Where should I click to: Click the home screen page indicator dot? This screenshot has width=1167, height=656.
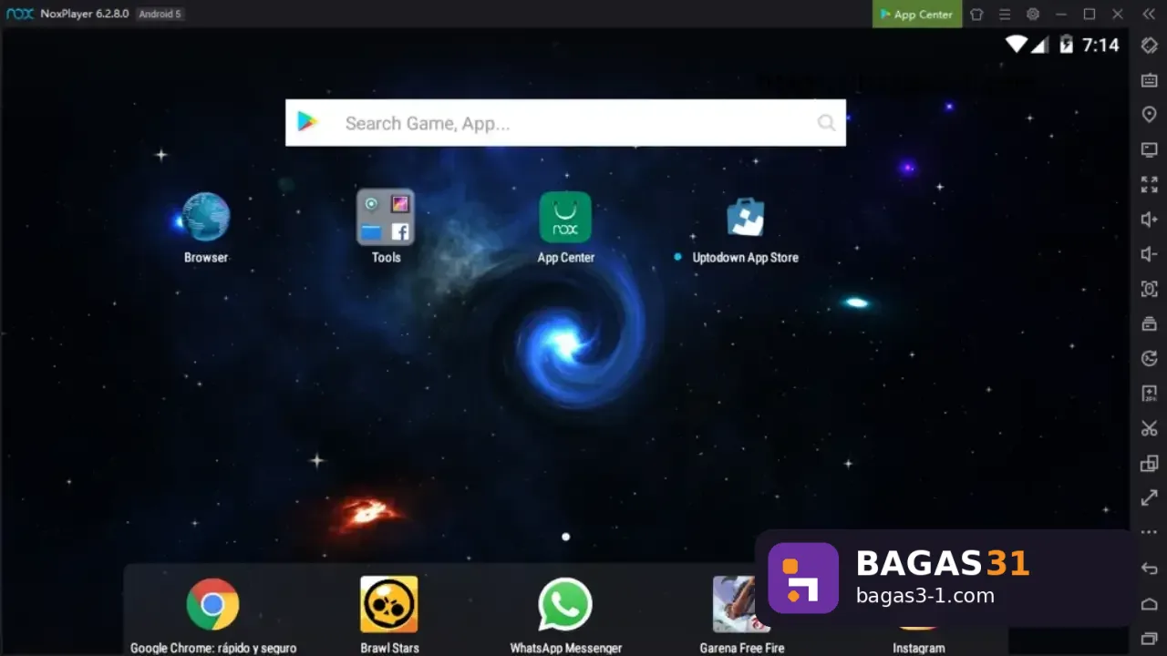[565, 537]
